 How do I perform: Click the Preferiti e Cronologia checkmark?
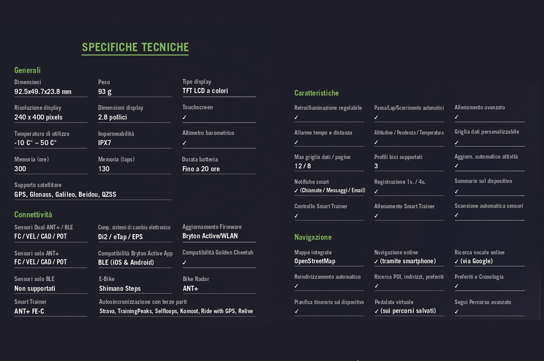click(456, 286)
